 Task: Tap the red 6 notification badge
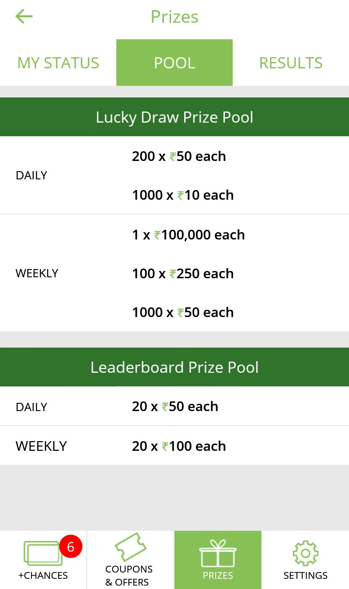[x=71, y=547]
